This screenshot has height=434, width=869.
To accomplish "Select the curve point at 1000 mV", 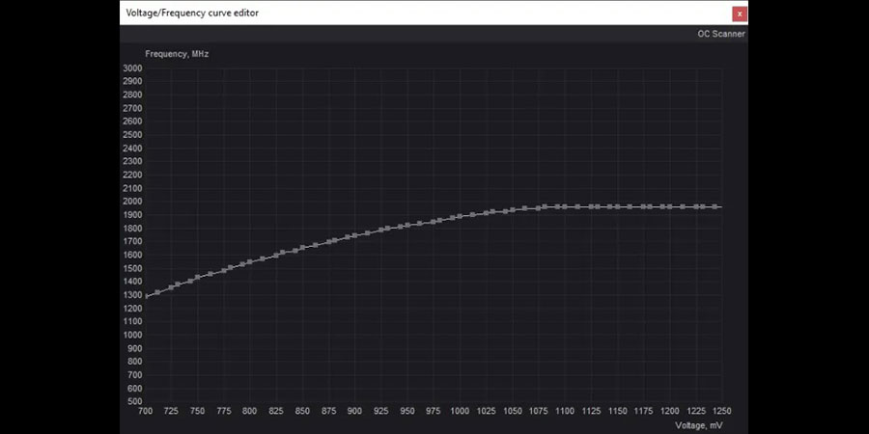I will click(x=460, y=216).
